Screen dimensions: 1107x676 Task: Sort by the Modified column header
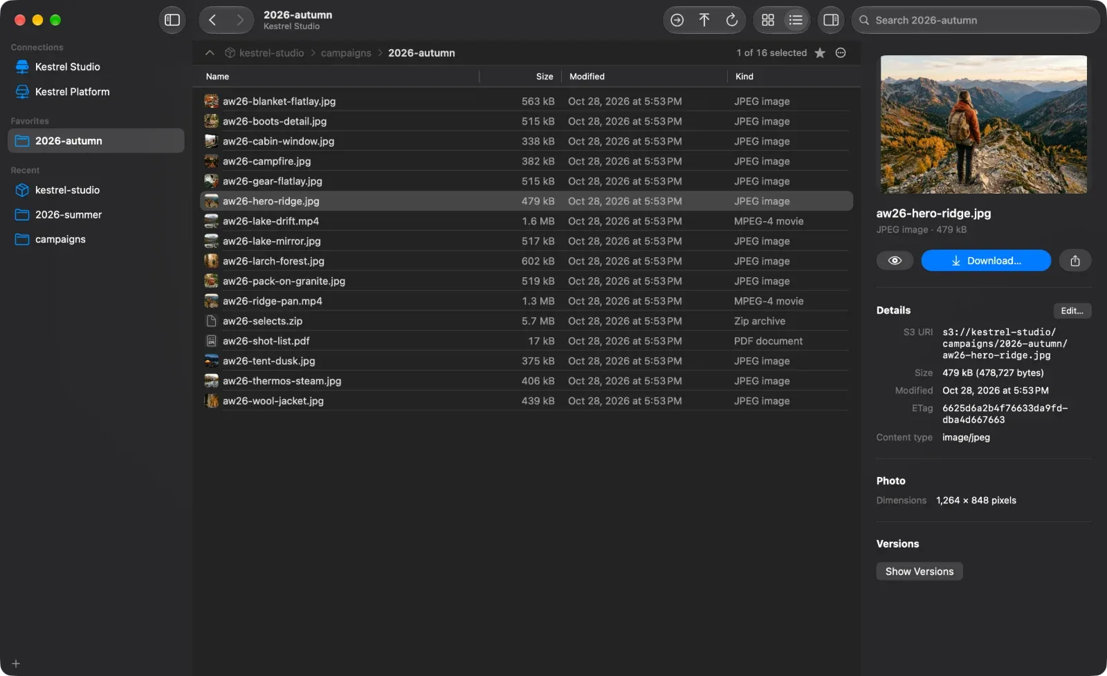click(x=644, y=77)
